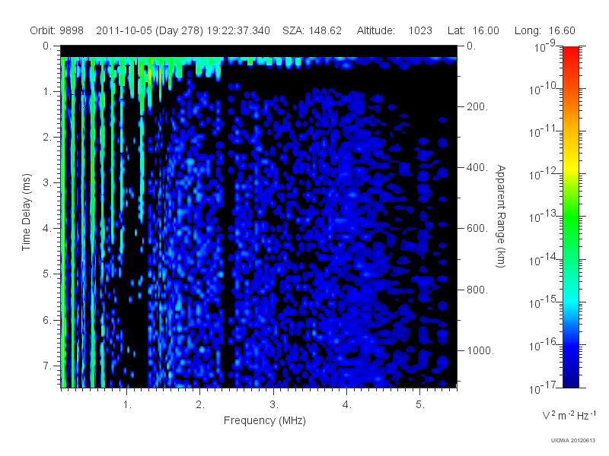
Task: Click the time delay tick label '2.' on left axis
Action: 47,138
